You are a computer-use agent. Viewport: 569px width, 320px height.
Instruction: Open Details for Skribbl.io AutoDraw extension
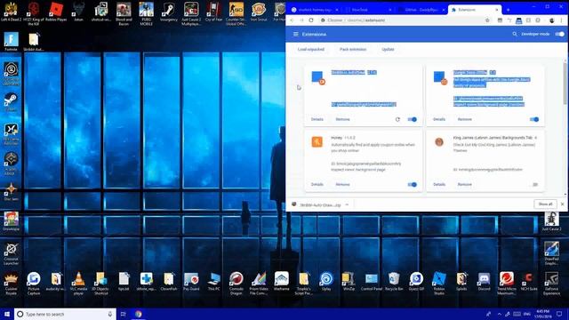point(317,119)
